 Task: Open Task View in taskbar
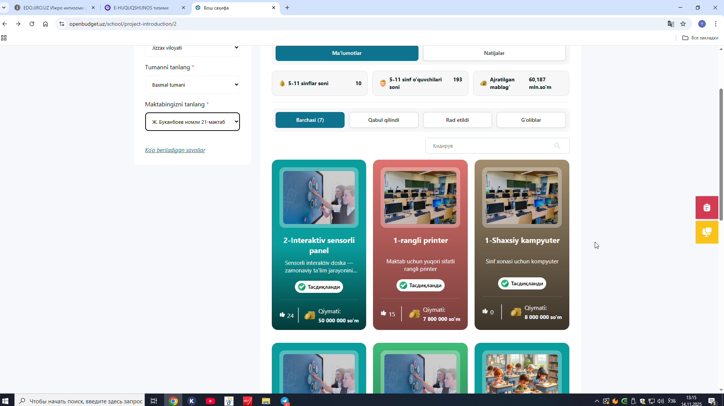[x=154, y=401]
